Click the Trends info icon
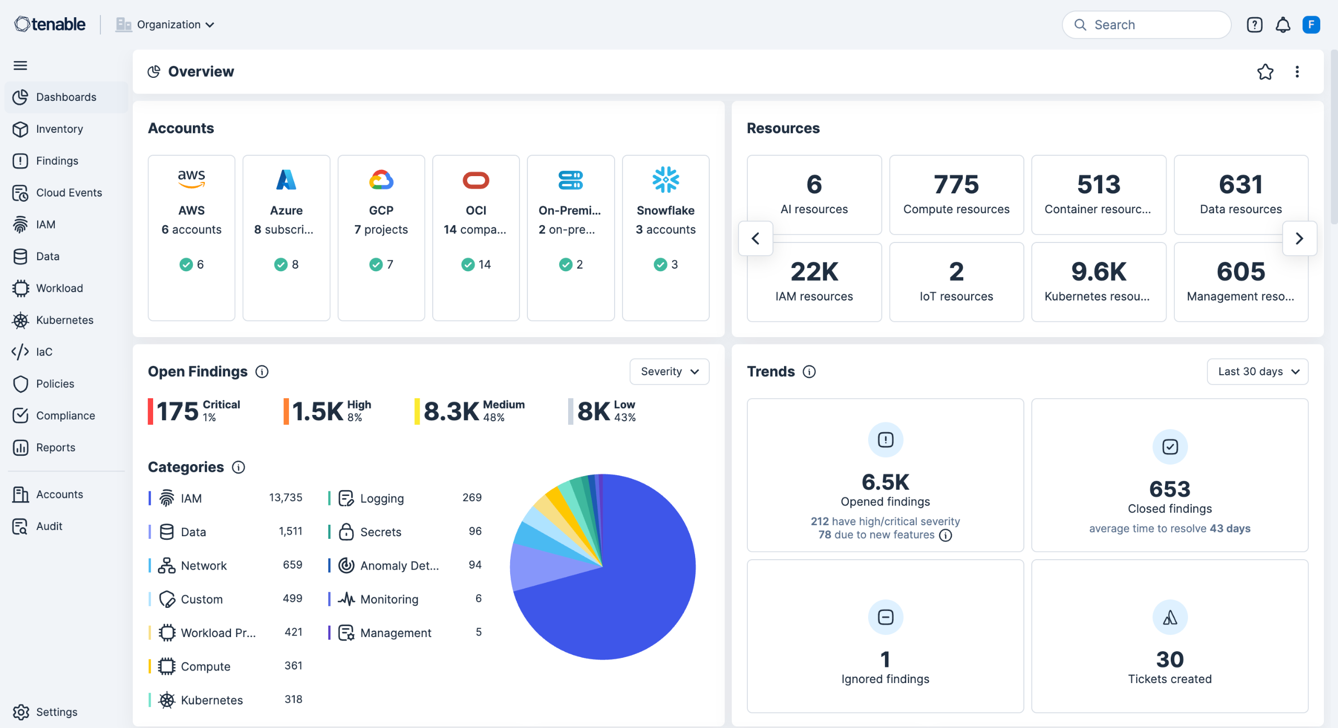The width and height of the screenshot is (1338, 728). (809, 372)
